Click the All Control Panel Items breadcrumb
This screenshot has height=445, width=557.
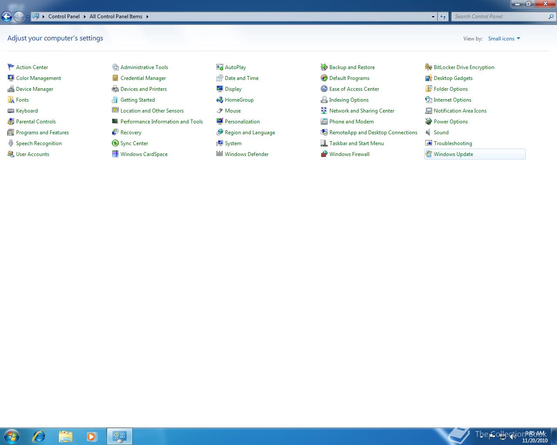point(116,17)
